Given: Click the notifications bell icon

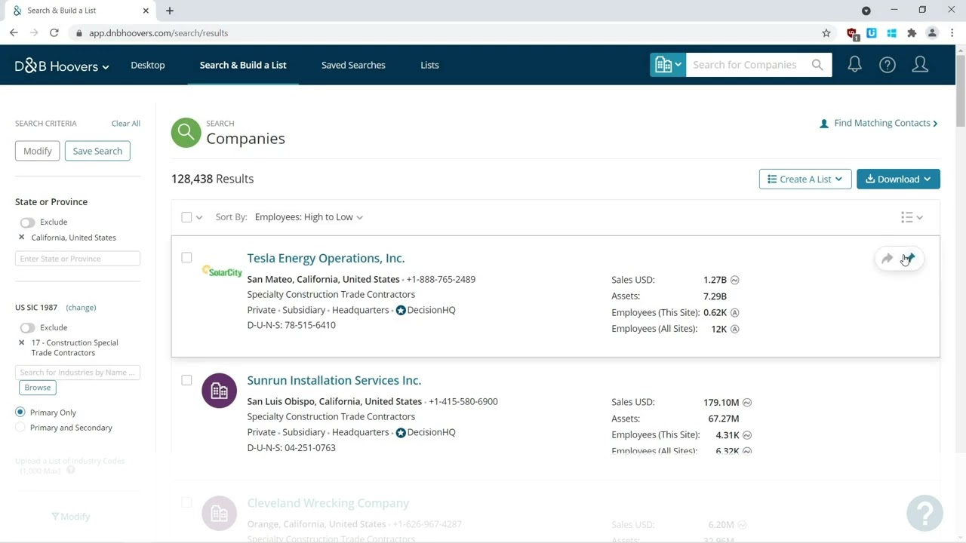Looking at the screenshot, I should pyautogui.click(x=854, y=65).
